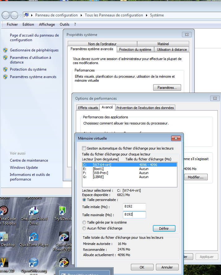Expand breadcrumb arrow before Tous les Panneaux
Image resolution: width=221 pixels, height=275 pixels.
(x=81, y=15)
